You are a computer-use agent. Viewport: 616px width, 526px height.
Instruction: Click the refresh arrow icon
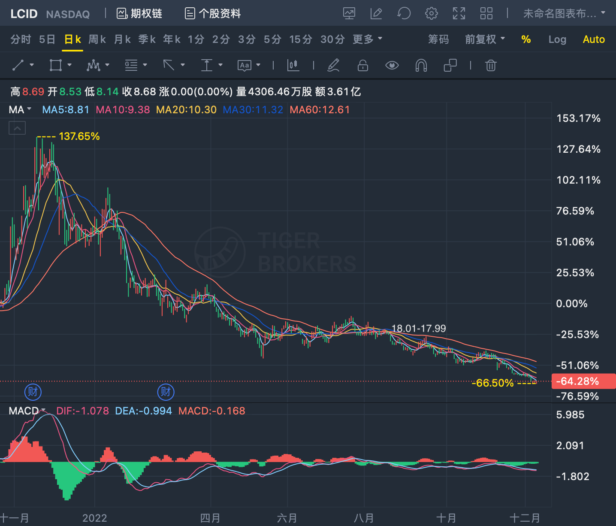coord(404,14)
